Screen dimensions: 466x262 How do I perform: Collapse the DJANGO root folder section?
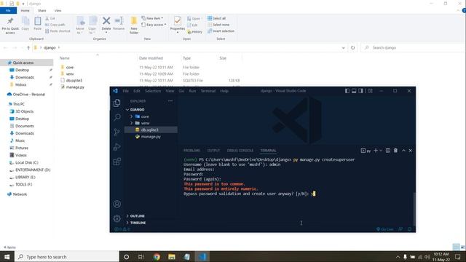(x=127, y=110)
